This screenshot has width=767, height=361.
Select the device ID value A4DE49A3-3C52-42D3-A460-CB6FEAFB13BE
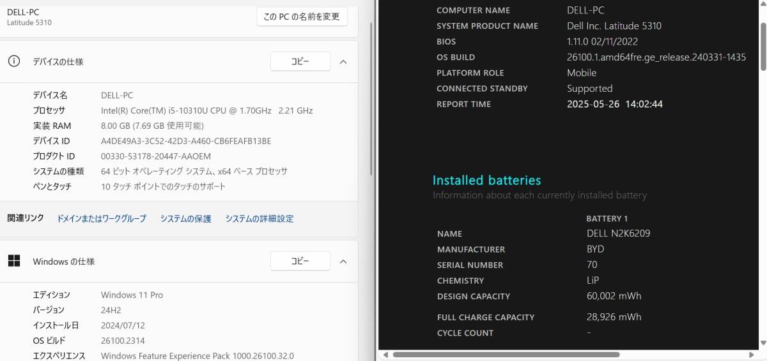[x=186, y=141]
